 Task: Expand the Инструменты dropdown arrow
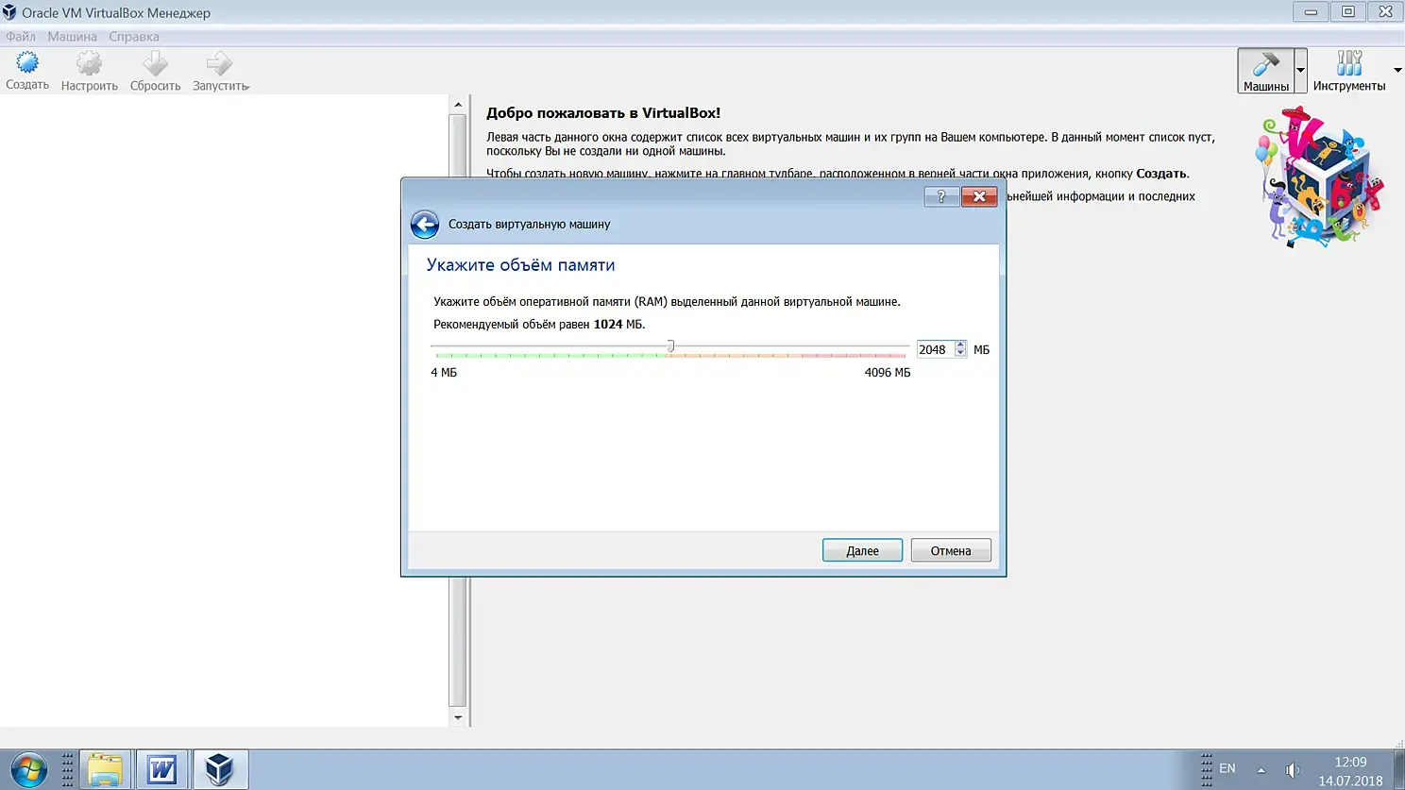1397,71
